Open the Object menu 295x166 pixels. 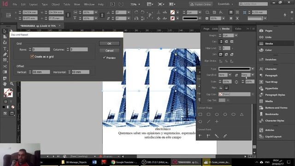[55, 4]
